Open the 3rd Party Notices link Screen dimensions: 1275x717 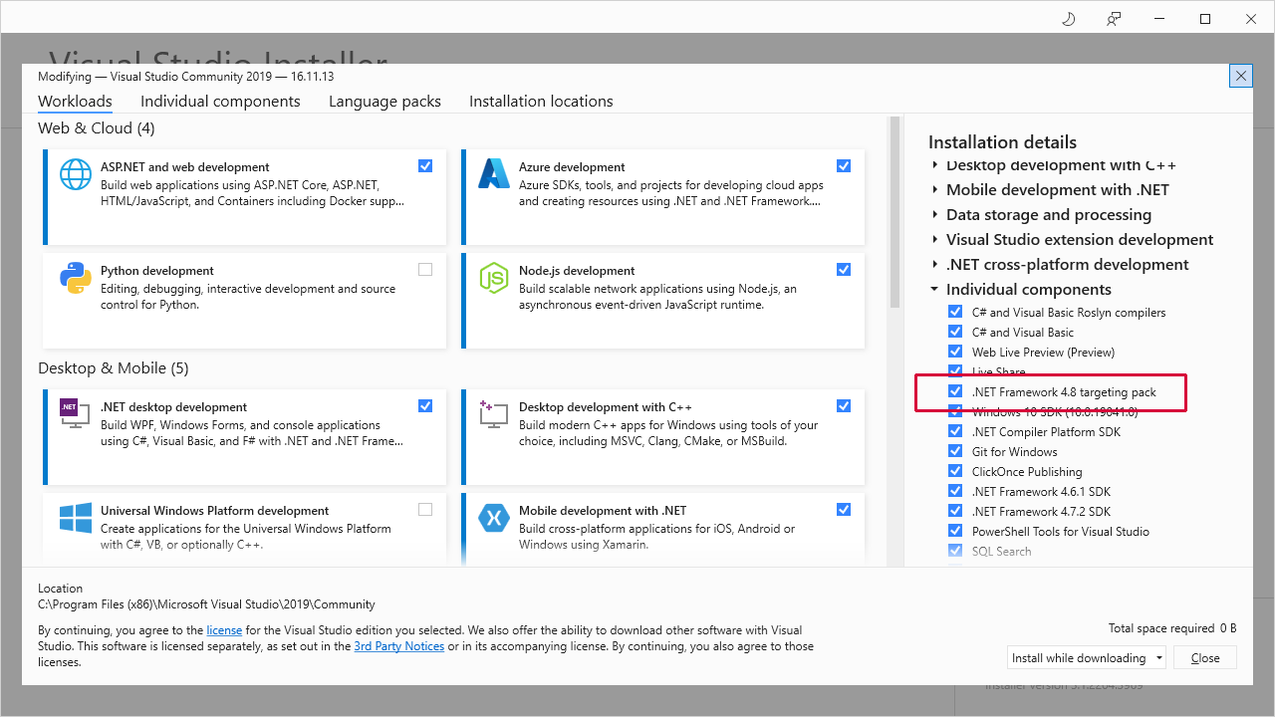[398, 646]
